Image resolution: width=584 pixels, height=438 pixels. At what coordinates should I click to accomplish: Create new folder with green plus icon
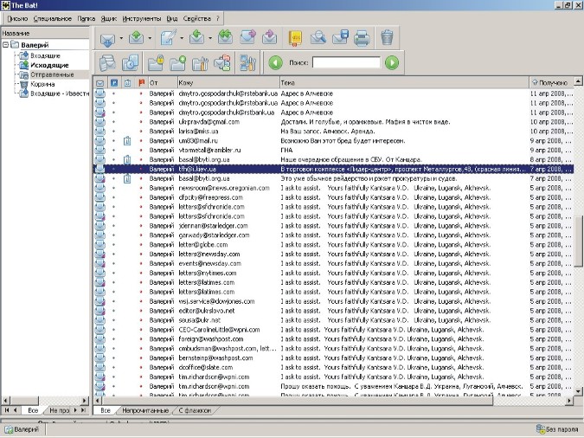178,62
